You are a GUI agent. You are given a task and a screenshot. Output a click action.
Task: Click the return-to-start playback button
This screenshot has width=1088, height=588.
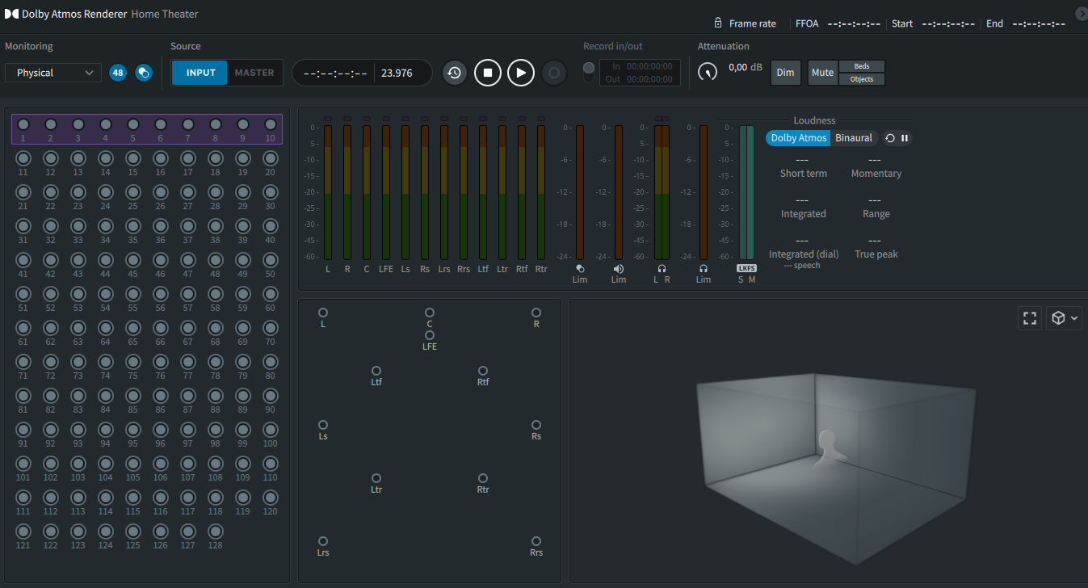pos(455,73)
